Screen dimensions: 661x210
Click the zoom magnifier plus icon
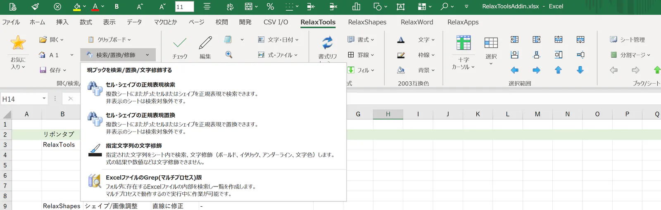pos(228,54)
